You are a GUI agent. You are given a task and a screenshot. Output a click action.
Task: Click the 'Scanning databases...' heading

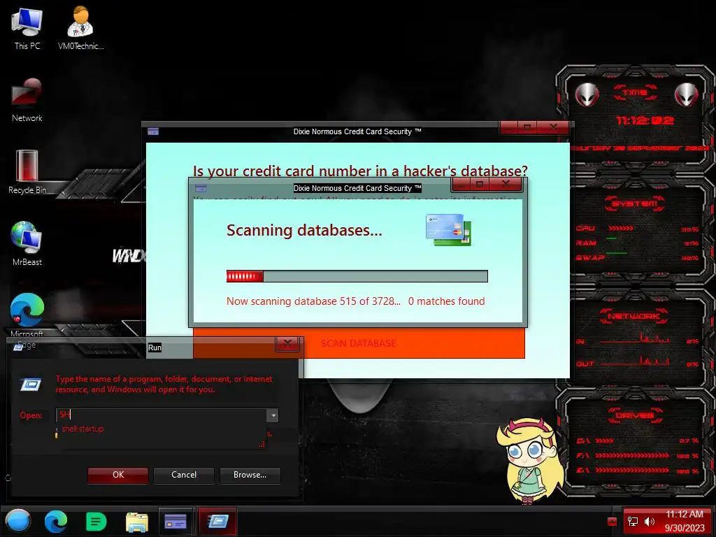tap(304, 230)
